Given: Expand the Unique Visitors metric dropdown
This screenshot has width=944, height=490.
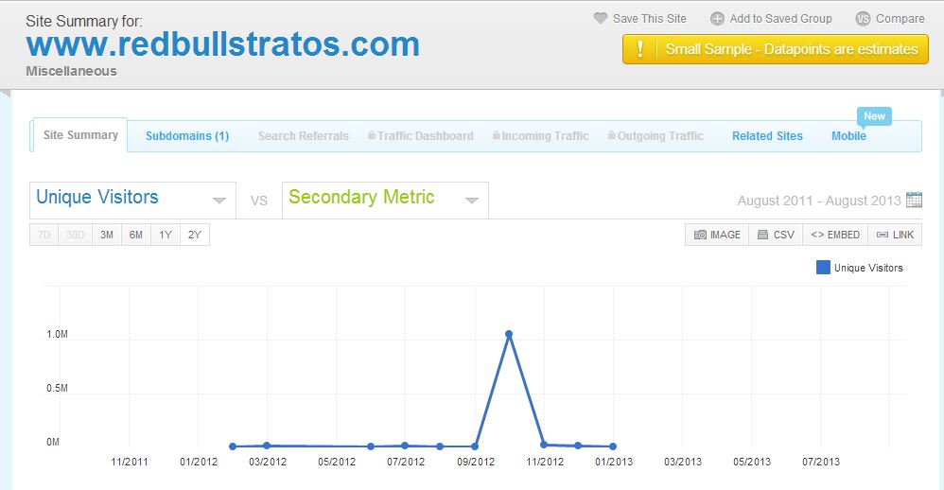Looking at the screenshot, I should 131,200.
